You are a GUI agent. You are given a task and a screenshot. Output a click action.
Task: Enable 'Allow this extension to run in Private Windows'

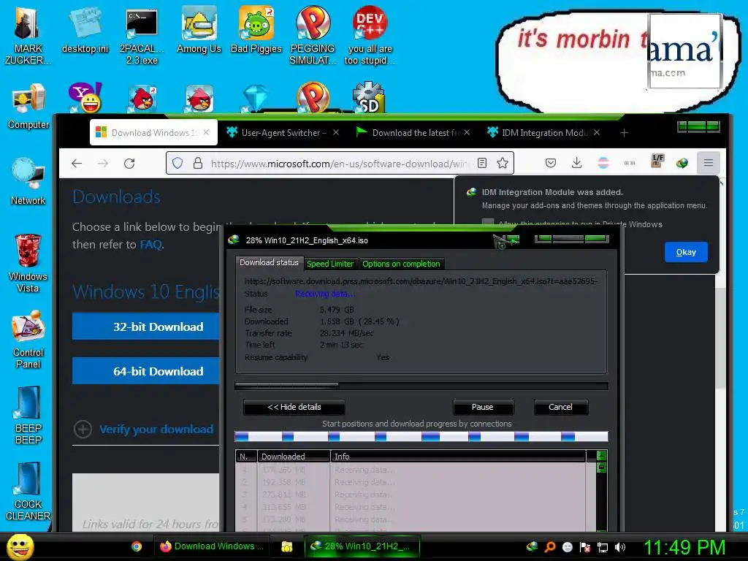(488, 224)
